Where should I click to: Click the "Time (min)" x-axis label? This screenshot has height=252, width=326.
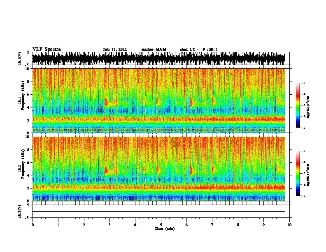(165, 229)
